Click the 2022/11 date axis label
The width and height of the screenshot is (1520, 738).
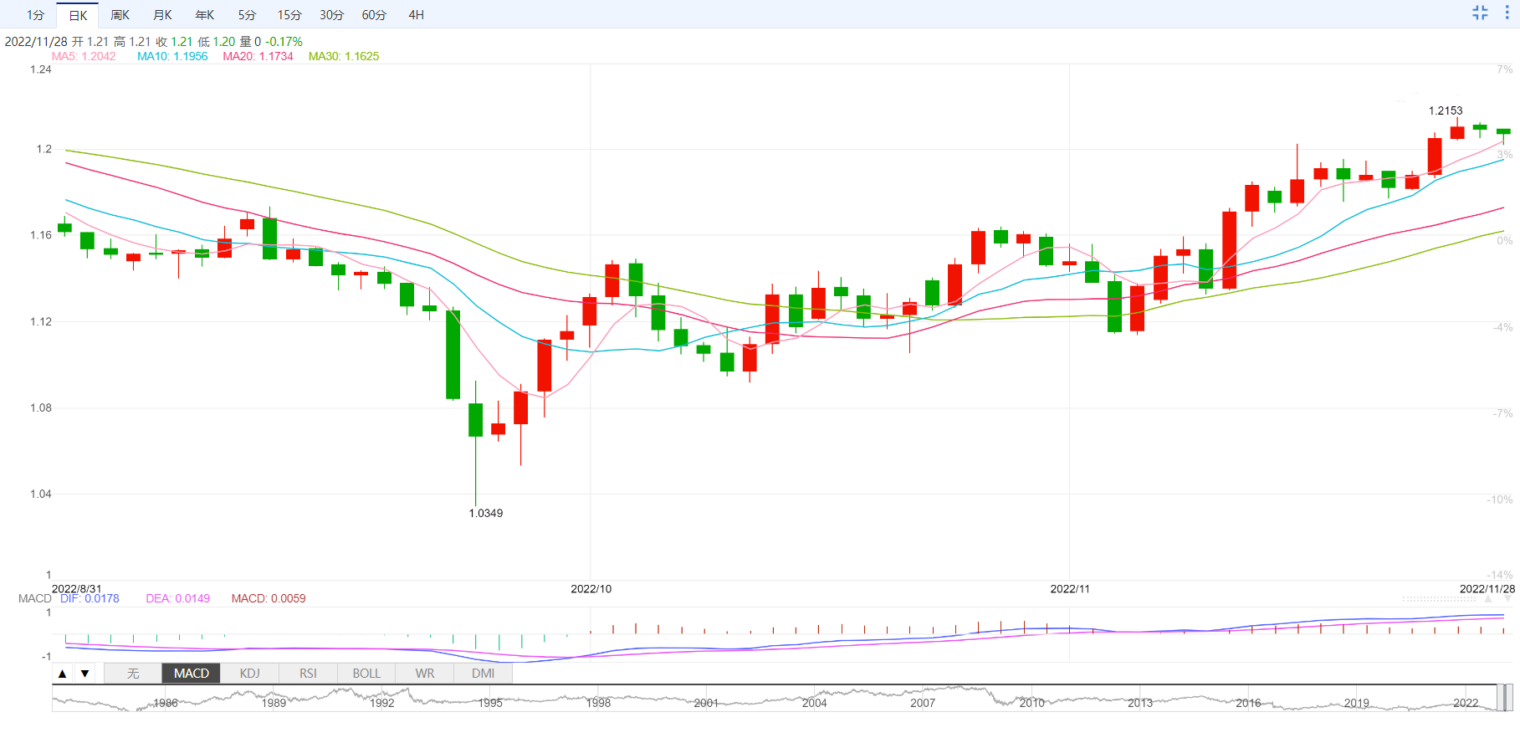(1070, 589)
